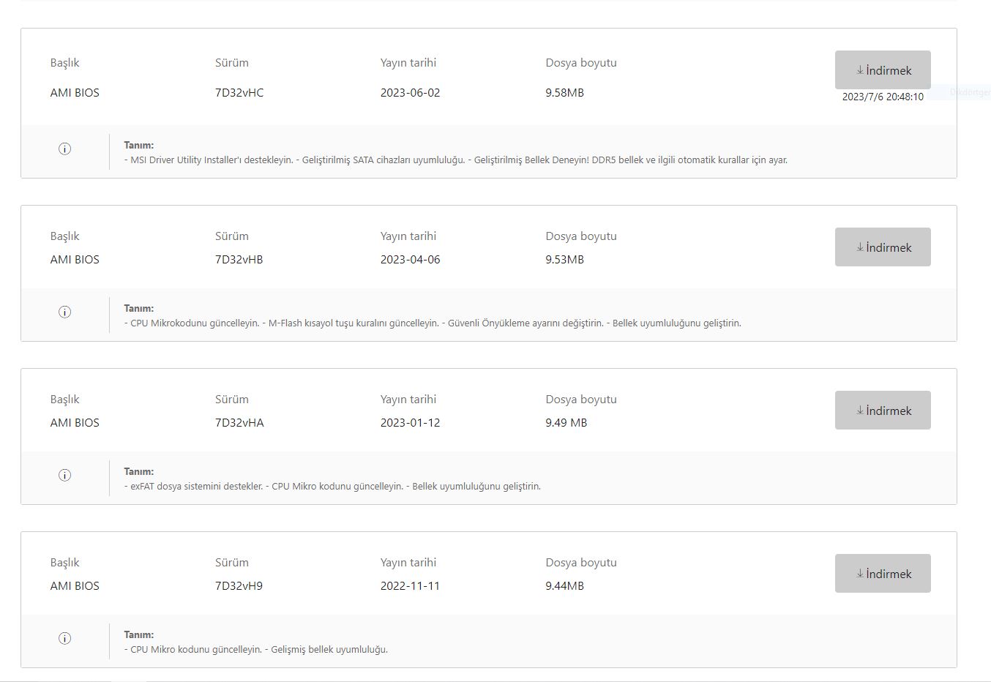991x682 pixels.
Task: Select the version text 7D32vHC
Action: [x=239, y=93]
